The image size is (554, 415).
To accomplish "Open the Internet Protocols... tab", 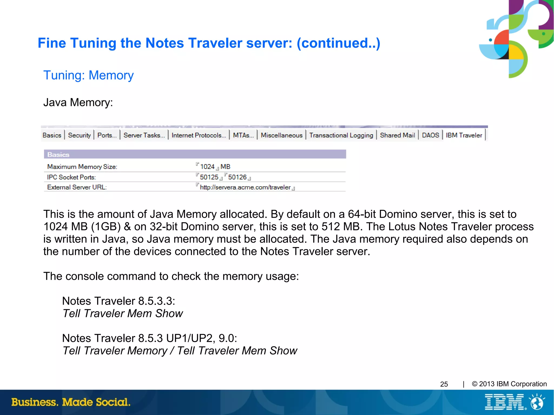I will click(199, 135).
